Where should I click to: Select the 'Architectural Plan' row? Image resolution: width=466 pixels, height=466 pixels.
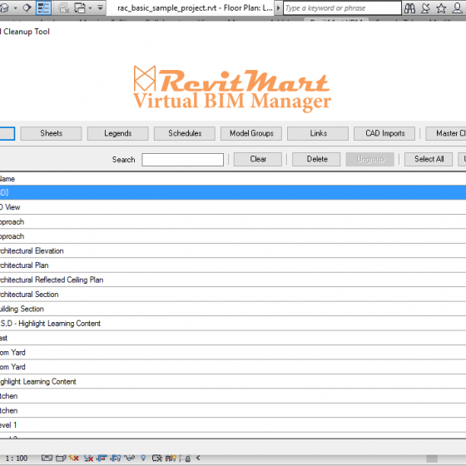click(x=233, y=265)
